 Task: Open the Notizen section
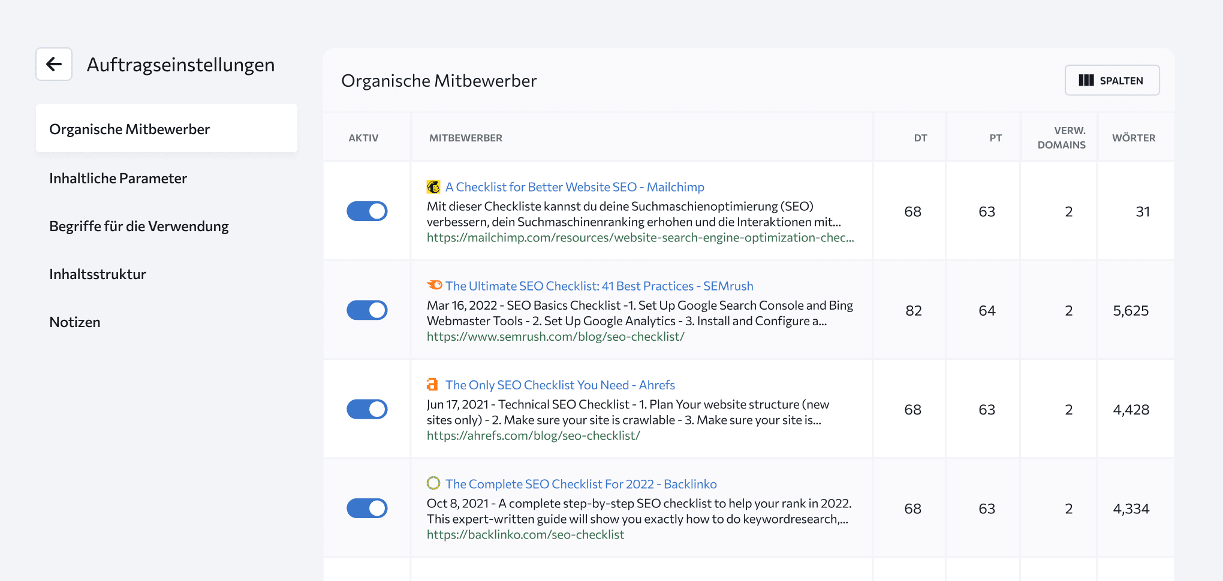point(74,322)
